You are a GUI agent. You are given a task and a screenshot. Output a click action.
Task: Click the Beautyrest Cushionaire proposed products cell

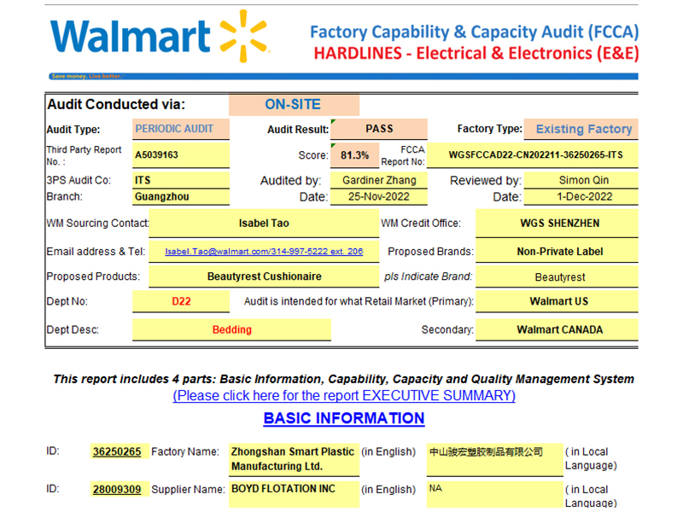264,277
